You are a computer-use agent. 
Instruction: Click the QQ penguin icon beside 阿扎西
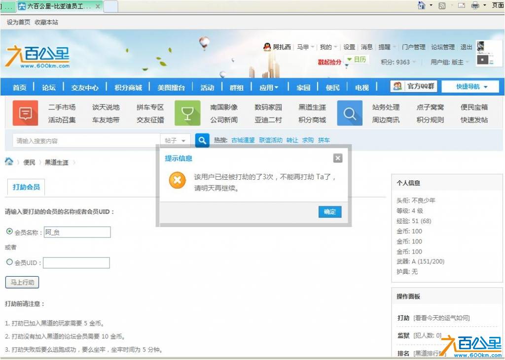(267, 47)
